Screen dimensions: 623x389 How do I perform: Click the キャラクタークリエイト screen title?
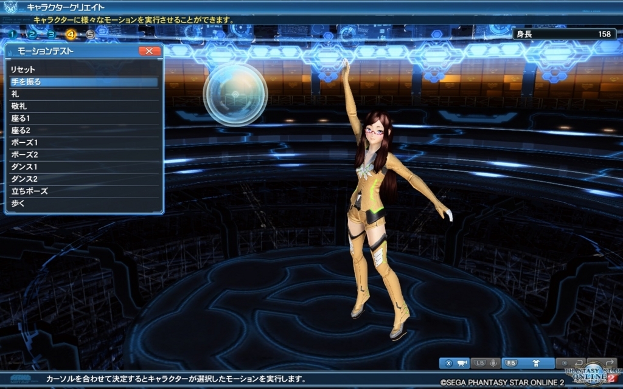(x=66, y=7)
